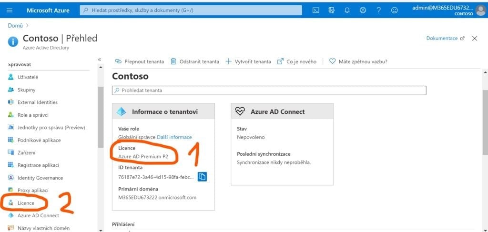Click the Jednotky pro správu icon

pyautogui.click(x=11, y=127)
